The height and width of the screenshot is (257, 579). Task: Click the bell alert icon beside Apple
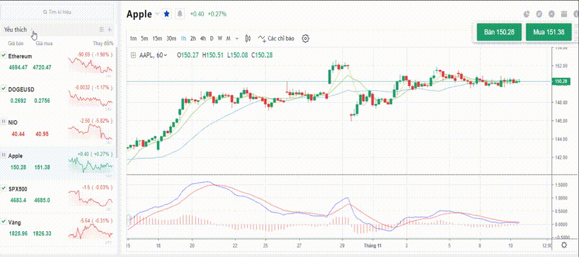[x=179, y=13]
